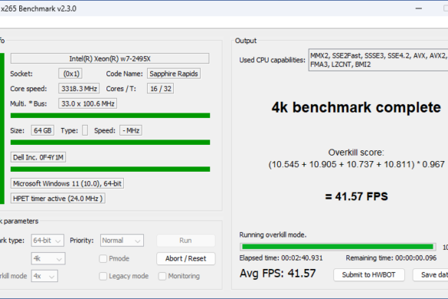This screenshot has height=299, width=448.
Task: Click Submit to HWBOT button
Action: (369, 275)
